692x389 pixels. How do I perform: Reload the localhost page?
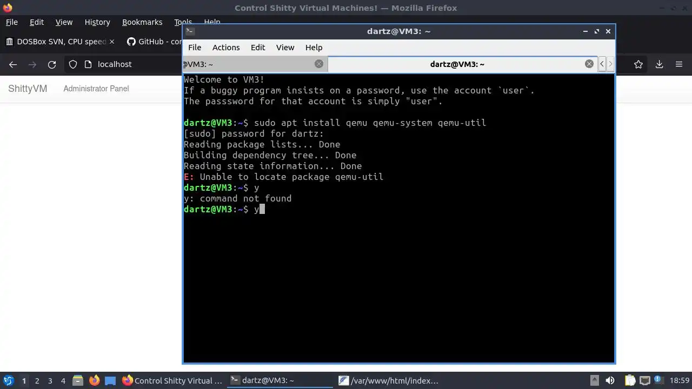[x=52, y=64]
